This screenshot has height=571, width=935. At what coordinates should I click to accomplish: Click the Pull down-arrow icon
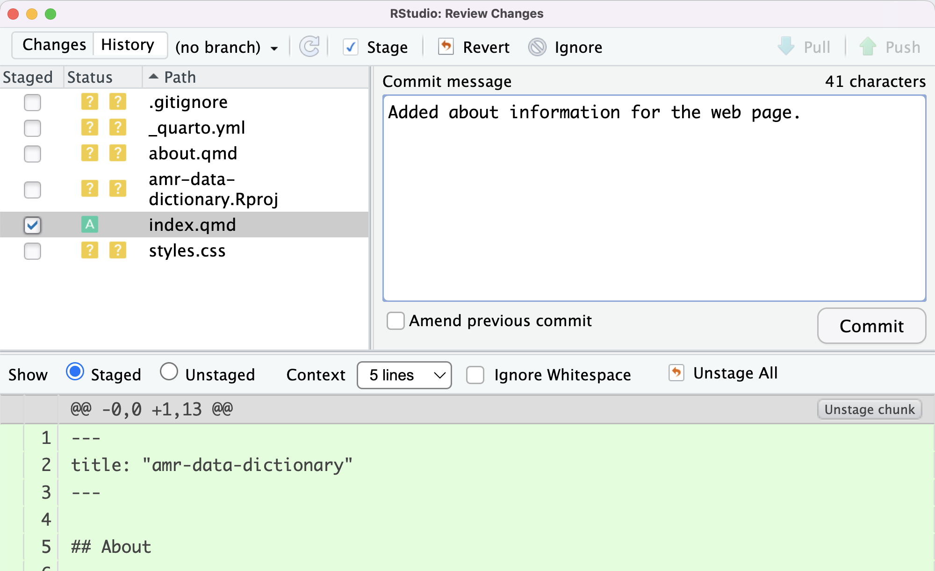coord(786,47)
